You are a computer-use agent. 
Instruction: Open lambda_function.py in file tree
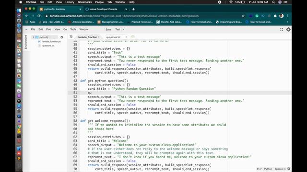pyautogui.click(x=51, y=42)
